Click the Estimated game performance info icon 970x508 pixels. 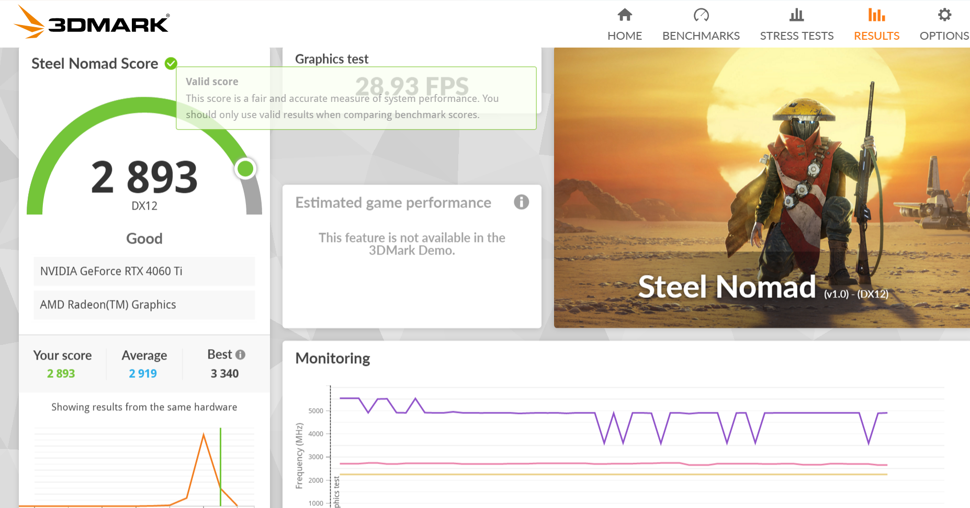click(521, 202)
